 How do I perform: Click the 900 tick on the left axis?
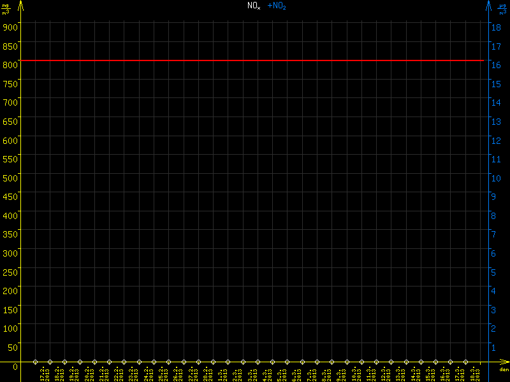pyautogui.click(x=10, y=27)
